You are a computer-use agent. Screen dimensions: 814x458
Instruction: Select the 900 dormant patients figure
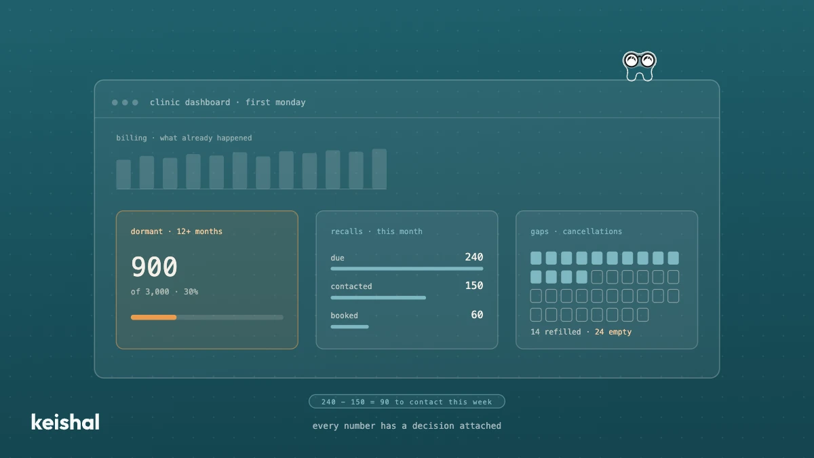pyautogui.click(x=154, y=267)
